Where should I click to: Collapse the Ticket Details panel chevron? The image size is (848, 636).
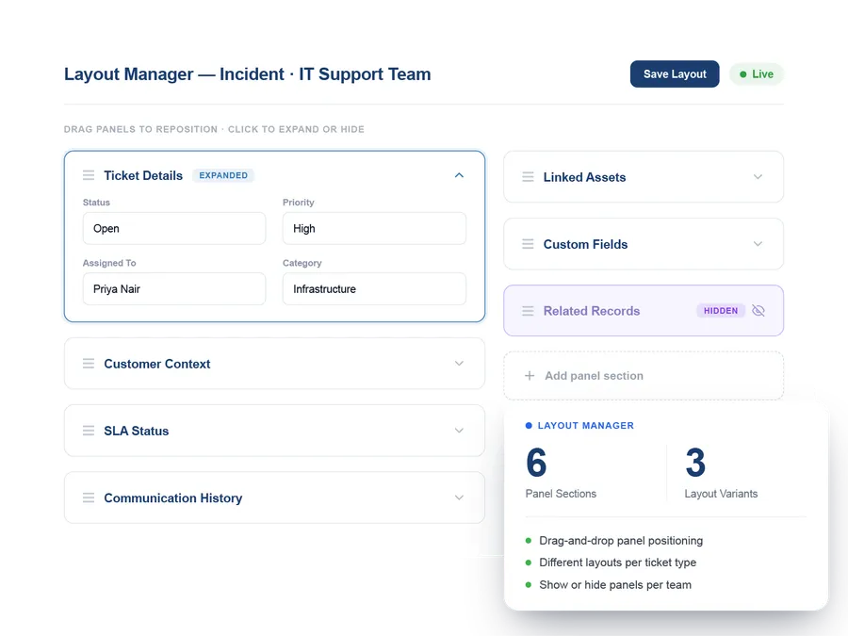(x=459, y=175)
